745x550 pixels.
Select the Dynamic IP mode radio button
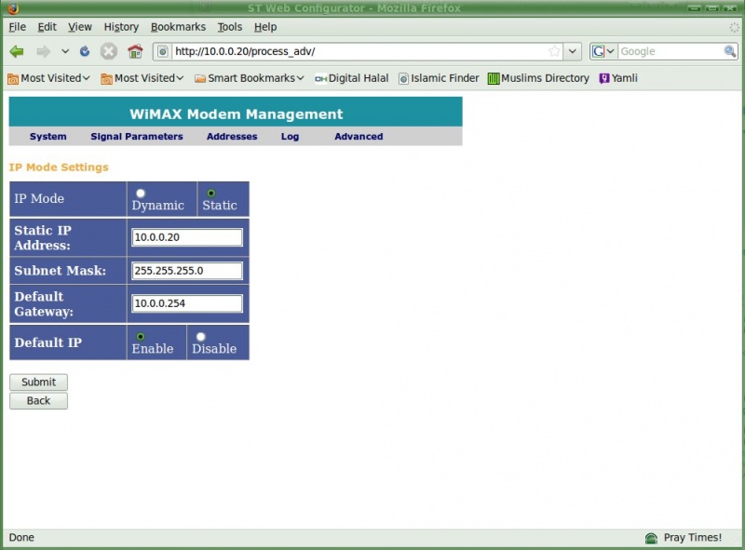pyautogui.click(x=141, y=194)
